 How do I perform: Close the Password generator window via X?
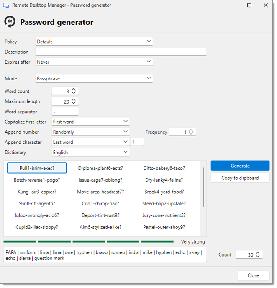(266, 5)
